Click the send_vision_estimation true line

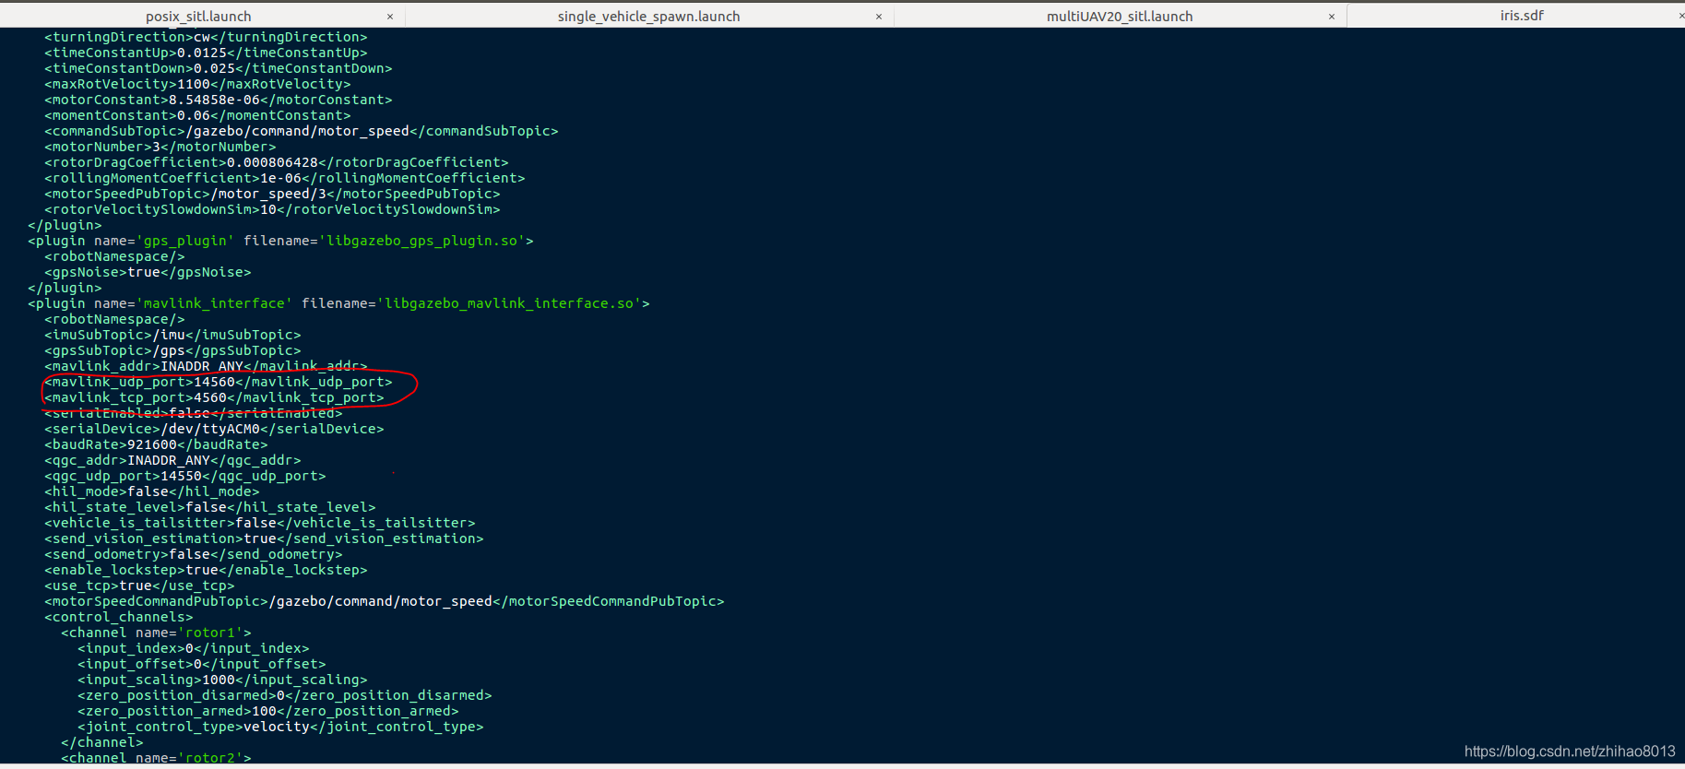click(x=264, y=538)
